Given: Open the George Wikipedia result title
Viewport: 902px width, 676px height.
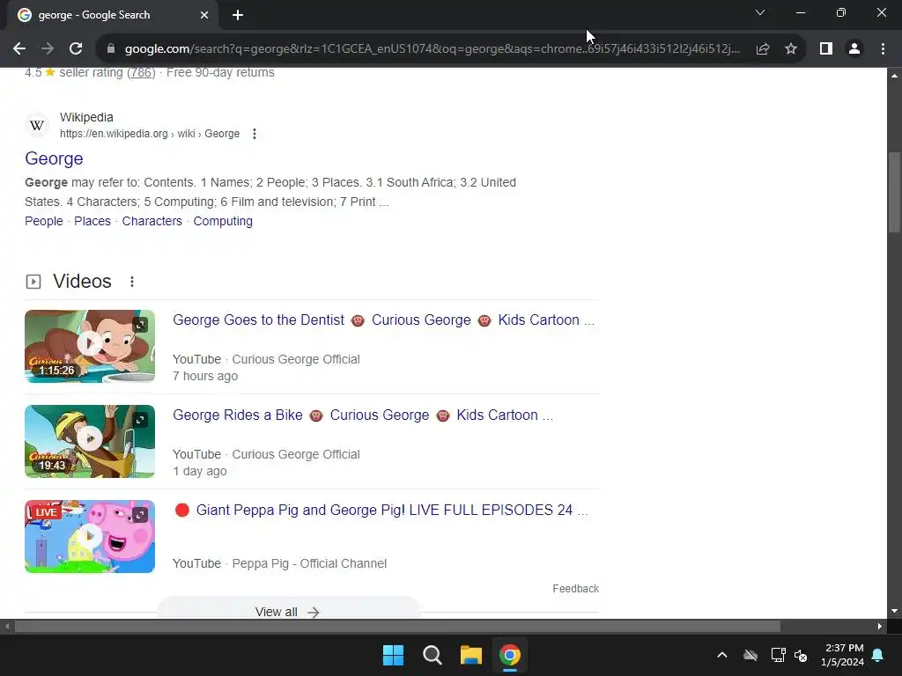Looking at the screenshot, I should (x=54, y=158).
